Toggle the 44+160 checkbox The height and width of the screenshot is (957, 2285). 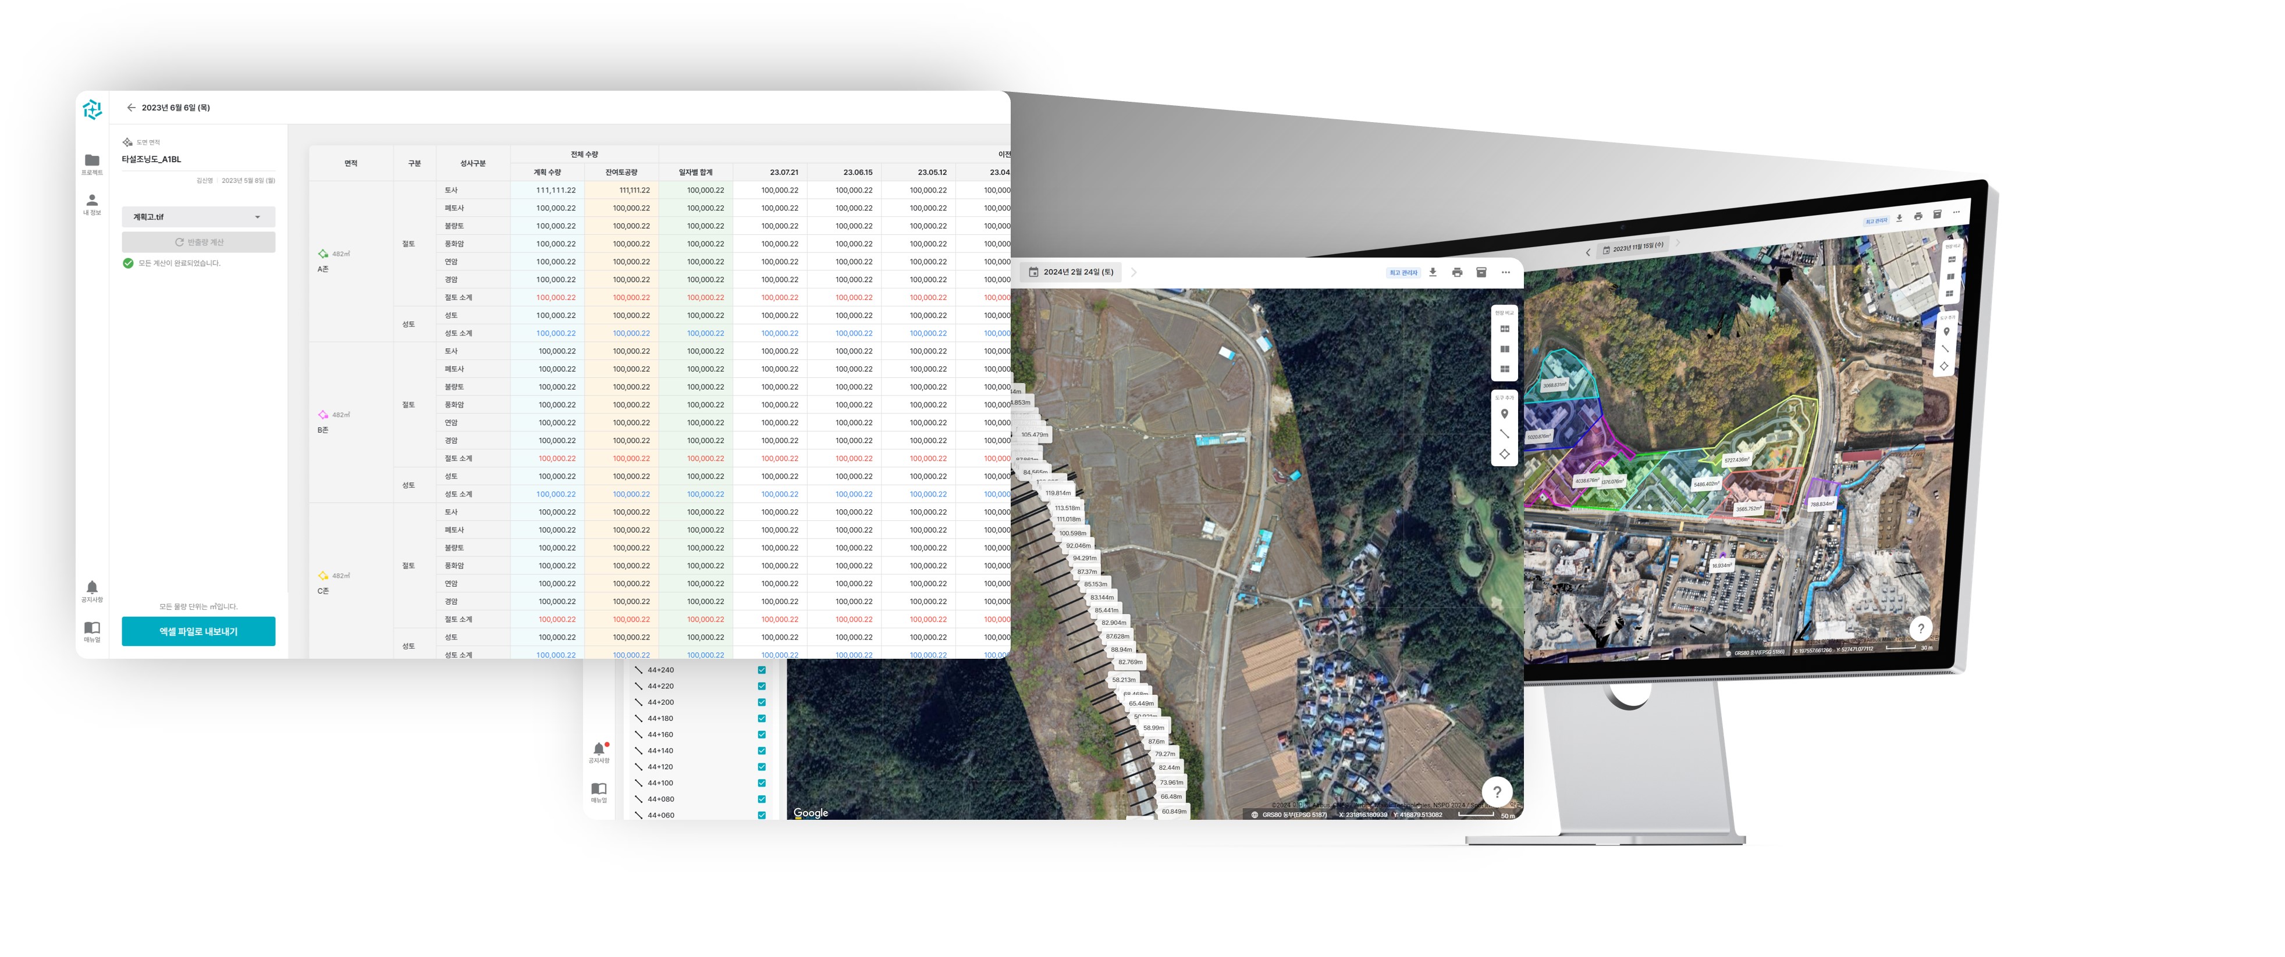[762, 734]
